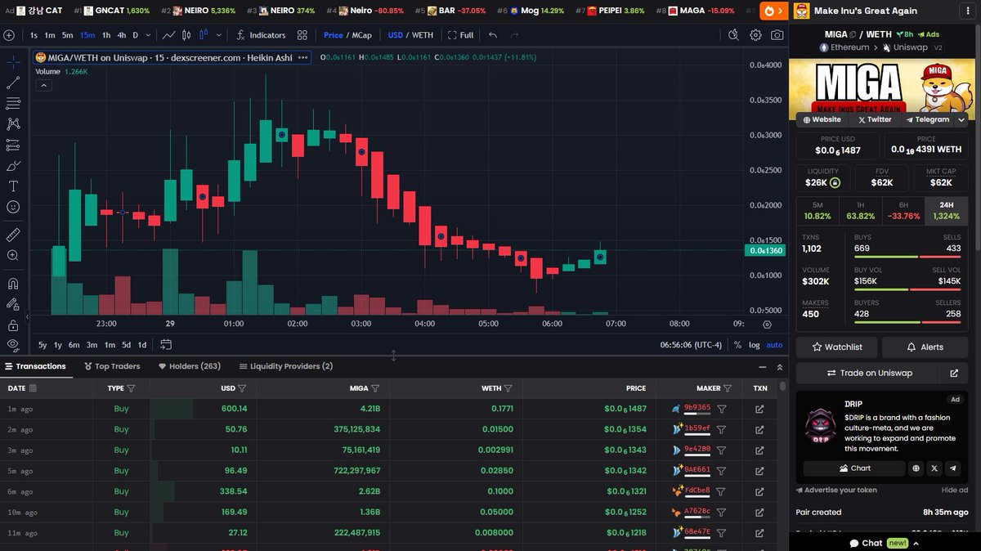Click the Indicators button on the chart toolbar
The height and width of the screenshot is (551, 981).
click(x=267, y=34)
